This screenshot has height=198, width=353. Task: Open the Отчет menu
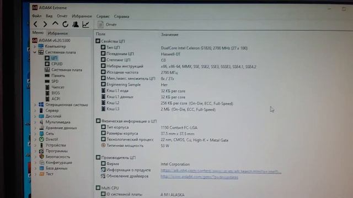(62, 16)
